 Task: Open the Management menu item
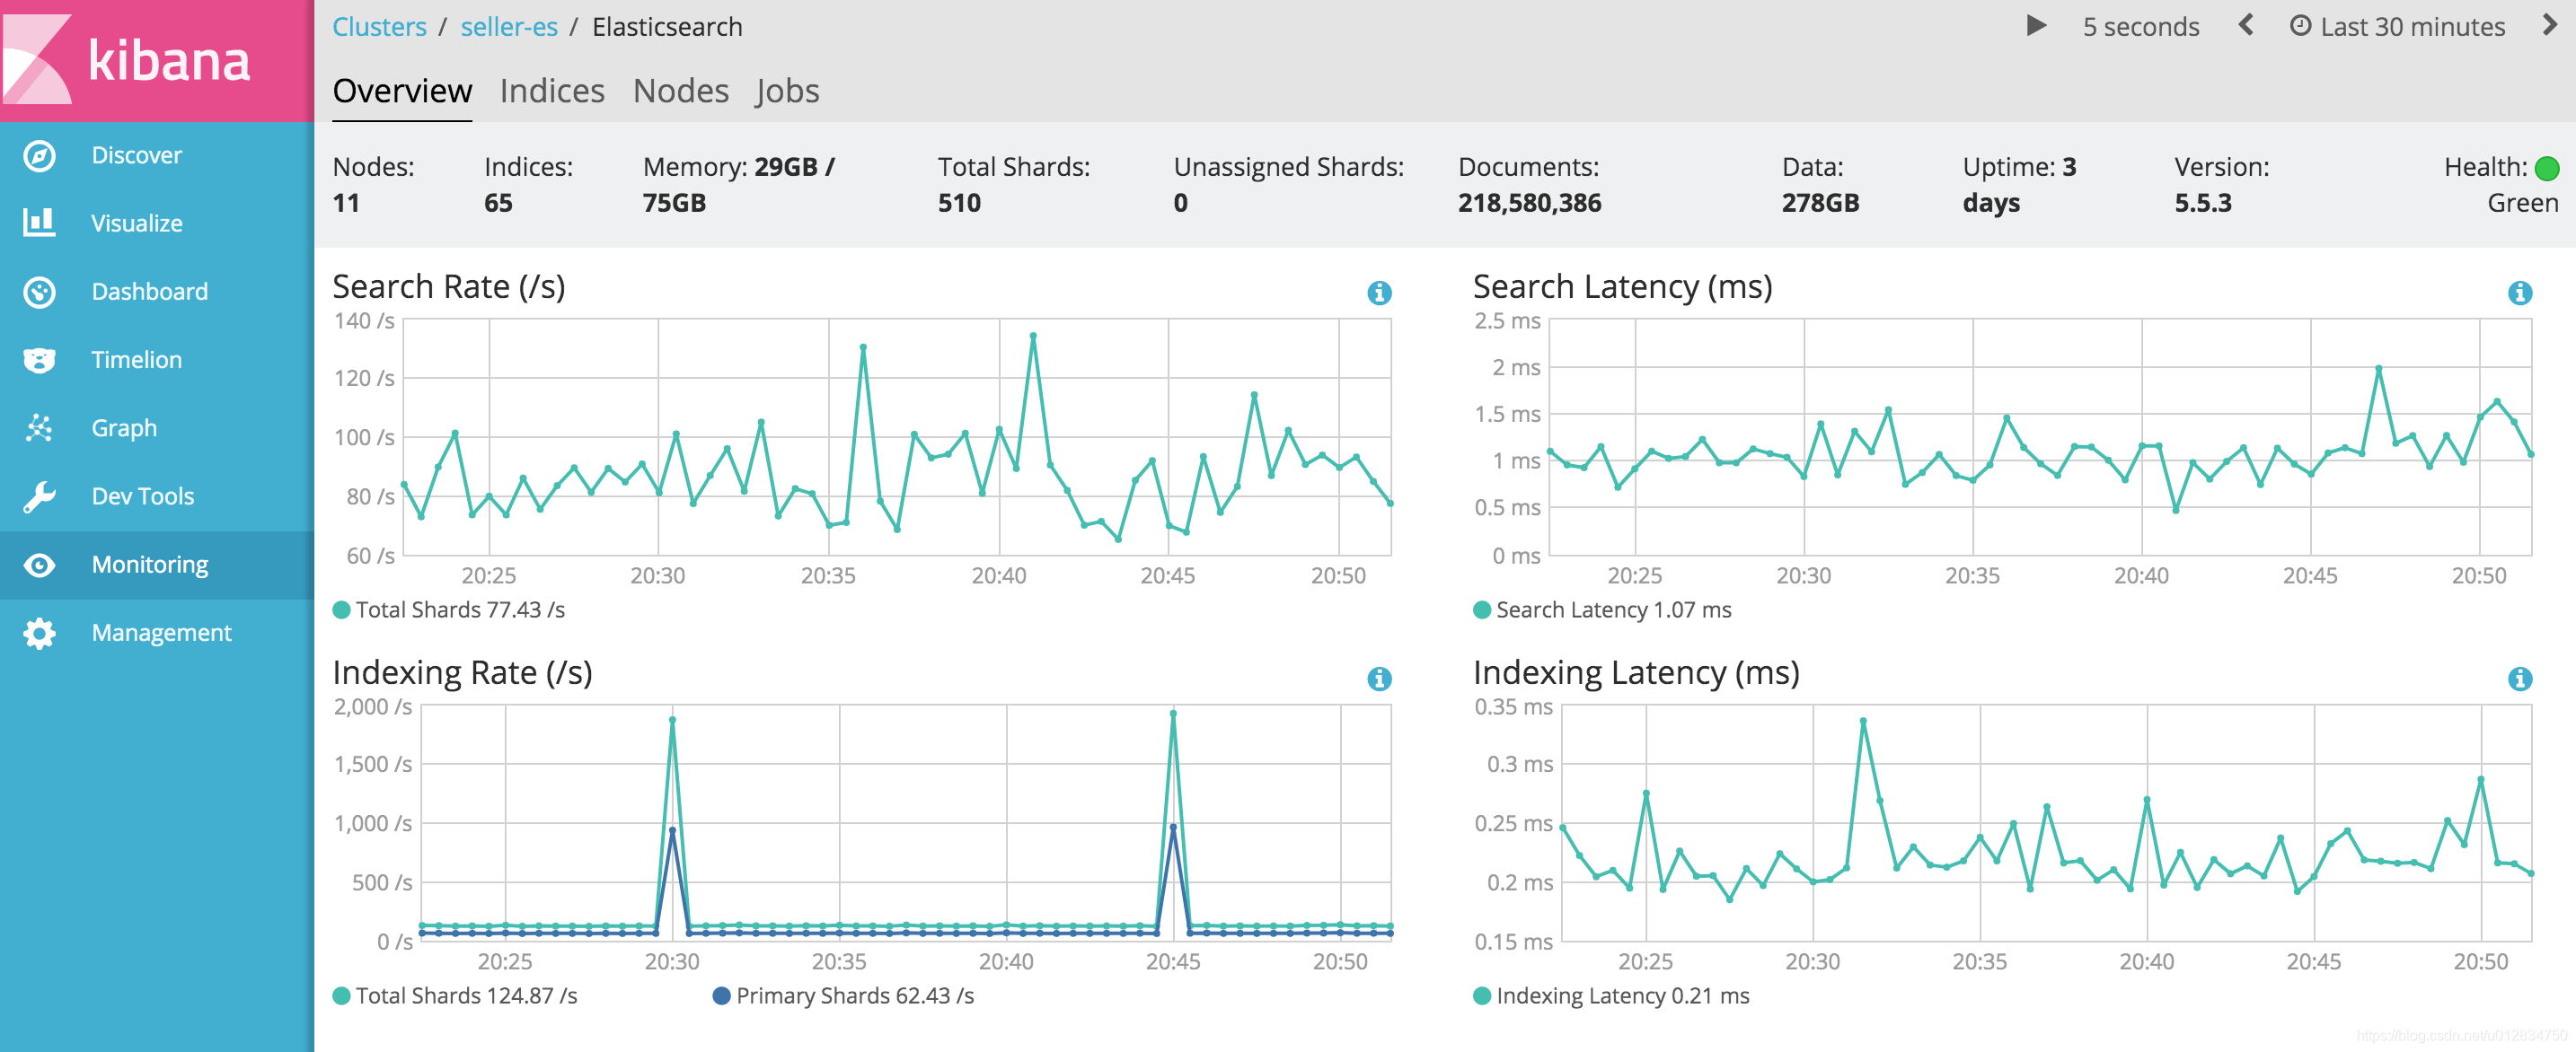tap(157, 634)
